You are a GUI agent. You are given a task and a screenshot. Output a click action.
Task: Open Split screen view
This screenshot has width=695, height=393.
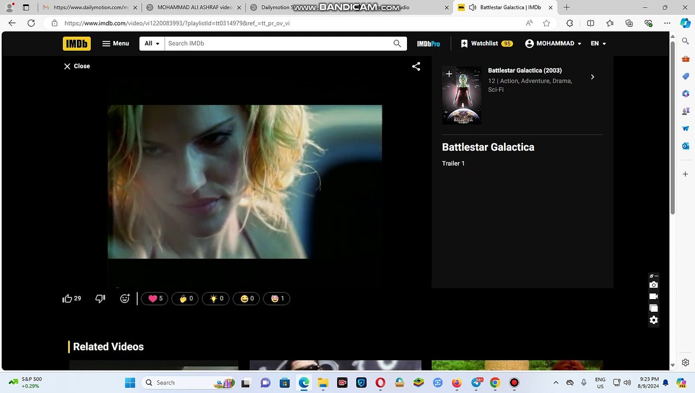[590, 23]
